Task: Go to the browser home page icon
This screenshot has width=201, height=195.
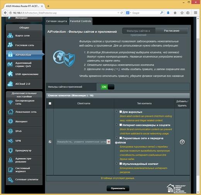Action: (175, 13)
